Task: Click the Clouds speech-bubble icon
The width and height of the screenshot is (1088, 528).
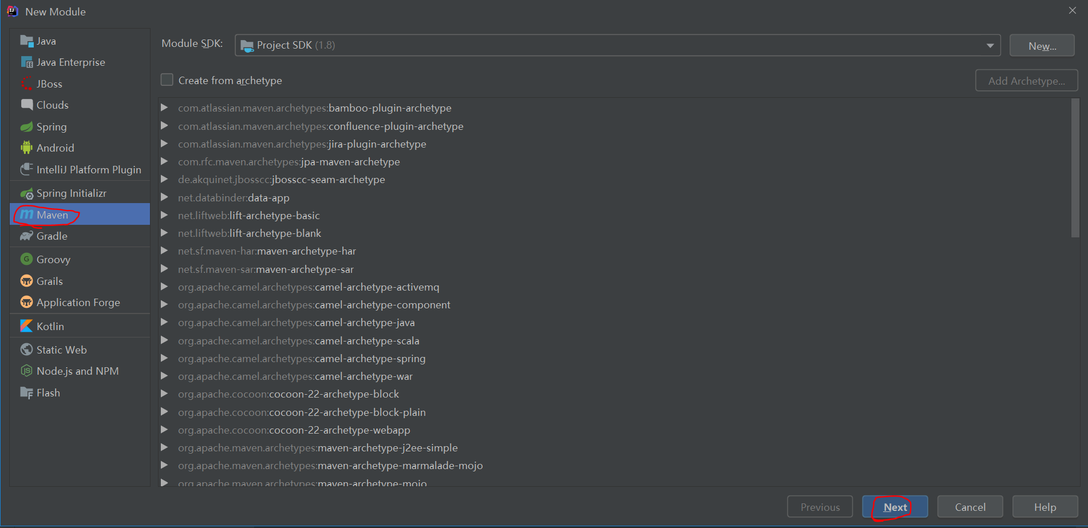Action: click(x=26, y=105)
